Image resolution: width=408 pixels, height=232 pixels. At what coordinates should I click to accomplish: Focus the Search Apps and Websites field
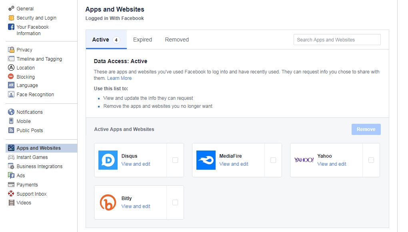[337, 40]
